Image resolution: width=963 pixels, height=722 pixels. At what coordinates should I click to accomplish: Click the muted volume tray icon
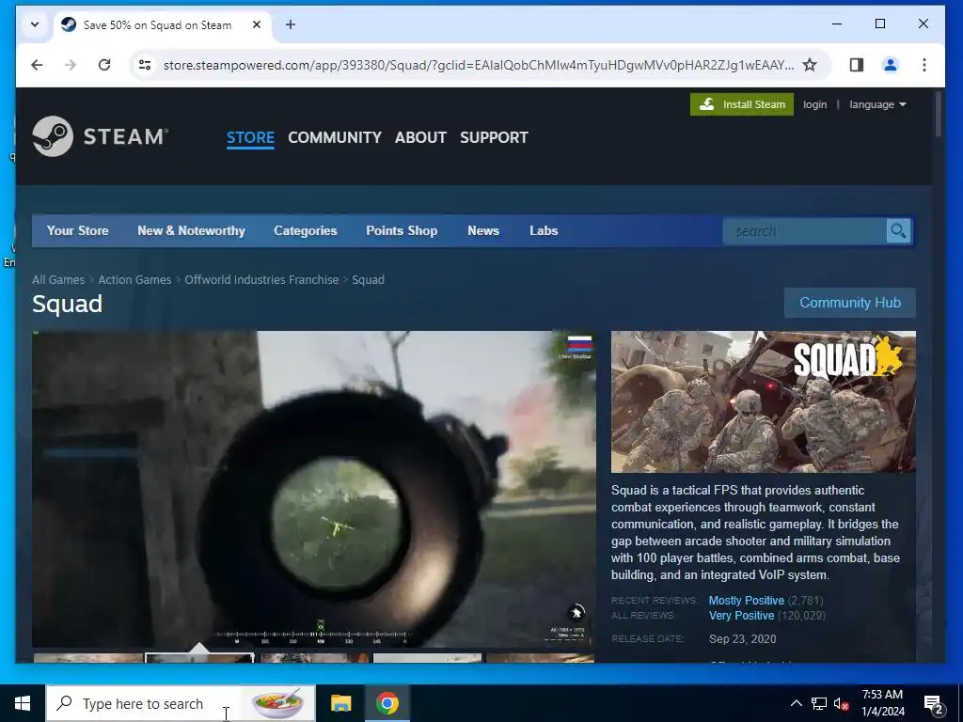click(842, 703)
